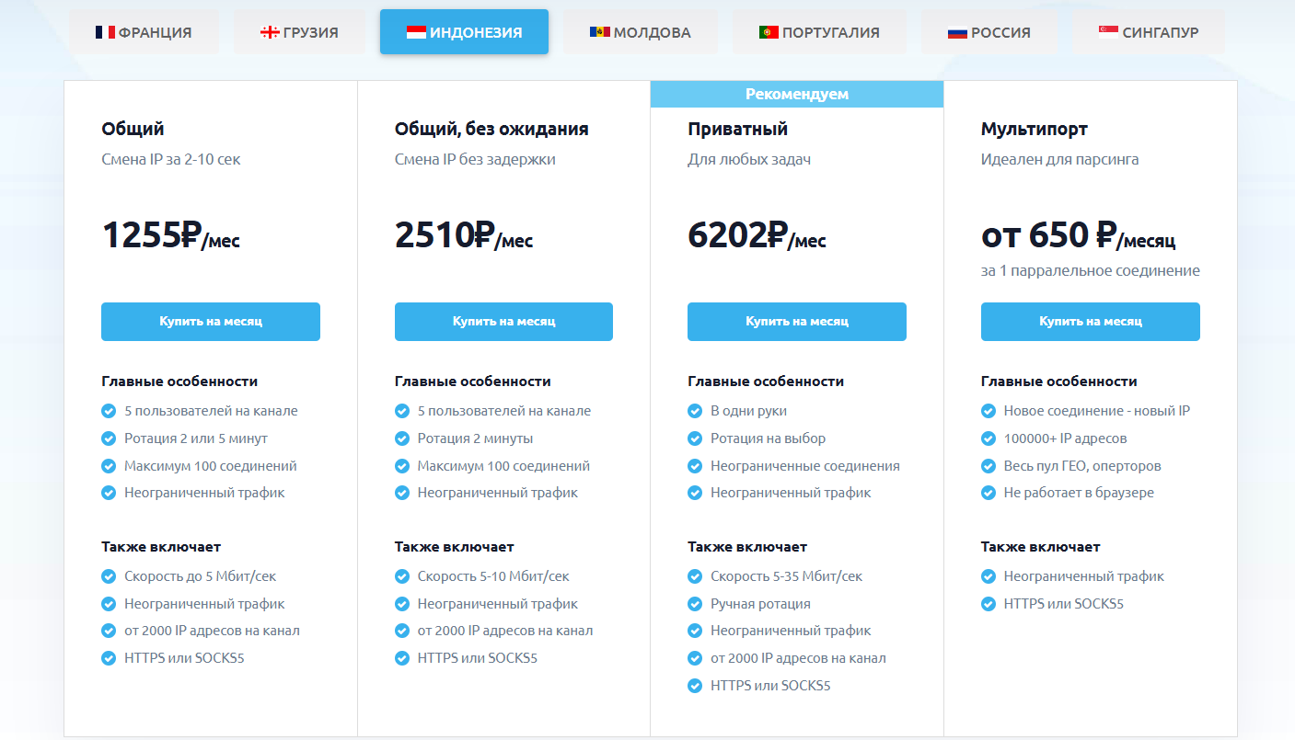Buy the Мультипорт plan for a month
Viewport: 1295px width, 740px height.
[x=1091, y=322]
